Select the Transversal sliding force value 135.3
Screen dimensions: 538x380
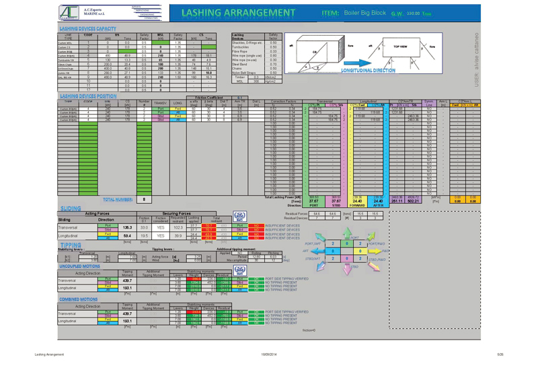[x=127, y=227]
